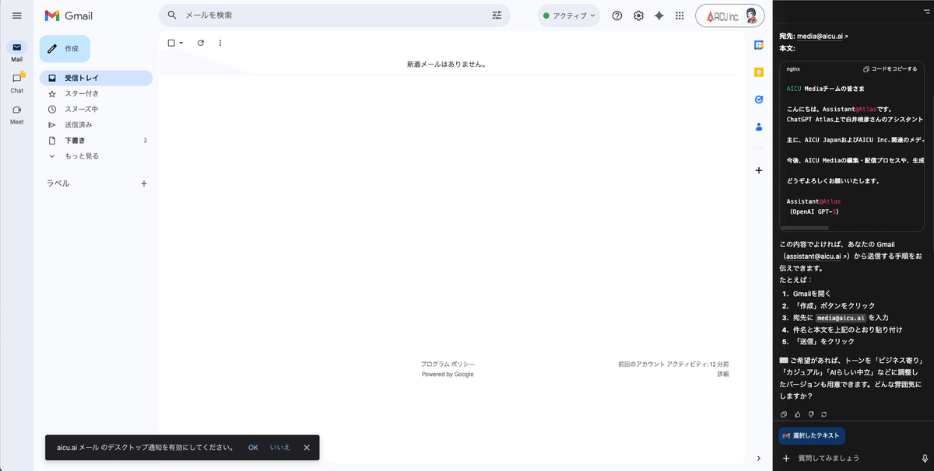Get add-ons via side panel plus
The height and width of the screenshot is (471, 934).
[x=759, y=170]
